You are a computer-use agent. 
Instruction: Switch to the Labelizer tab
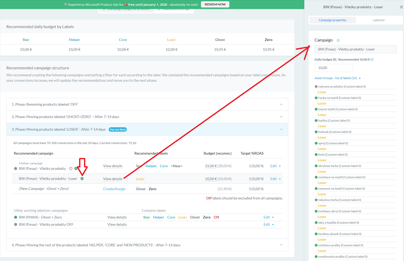[378, 20]
